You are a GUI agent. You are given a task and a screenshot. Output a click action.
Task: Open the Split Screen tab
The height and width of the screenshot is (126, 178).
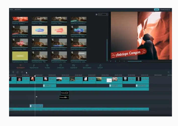pos(87,67)
